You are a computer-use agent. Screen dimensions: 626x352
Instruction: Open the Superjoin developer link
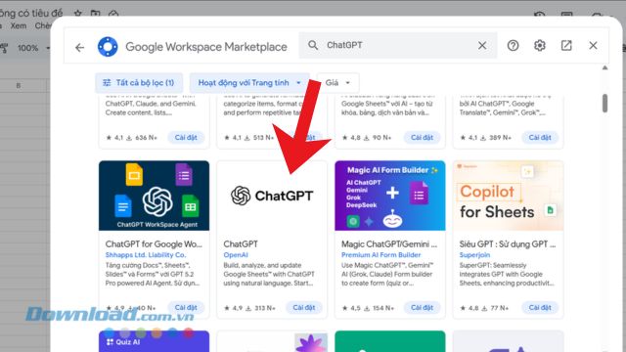474,254
